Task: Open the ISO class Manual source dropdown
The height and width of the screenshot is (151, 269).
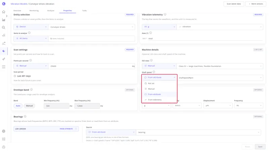Action: coord(159,66)
